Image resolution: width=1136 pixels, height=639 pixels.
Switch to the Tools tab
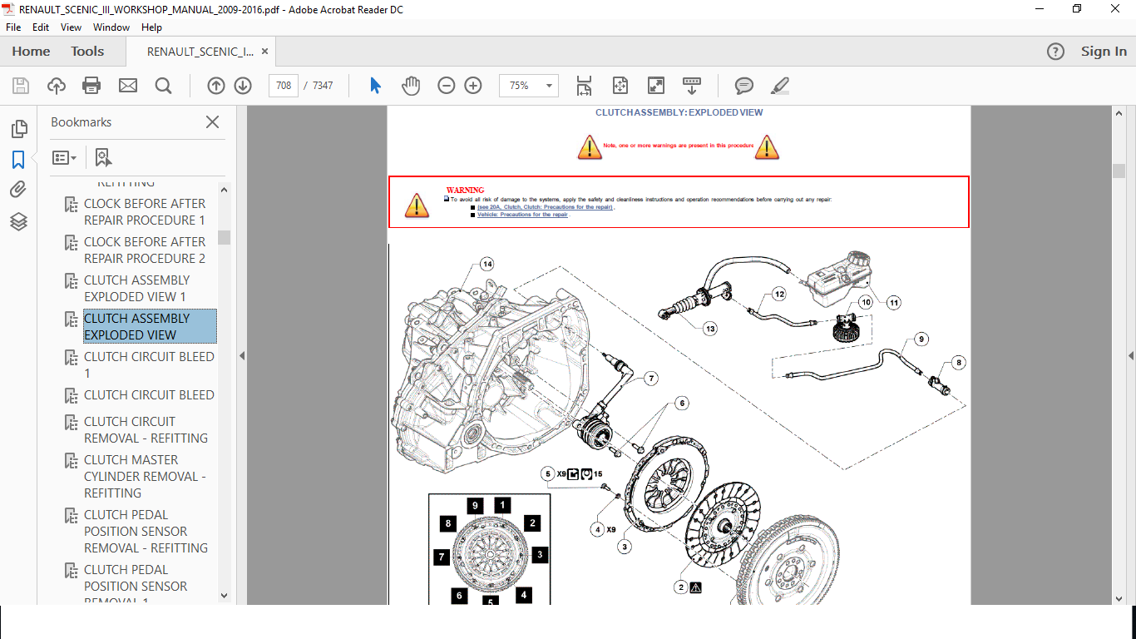[86, 51]
